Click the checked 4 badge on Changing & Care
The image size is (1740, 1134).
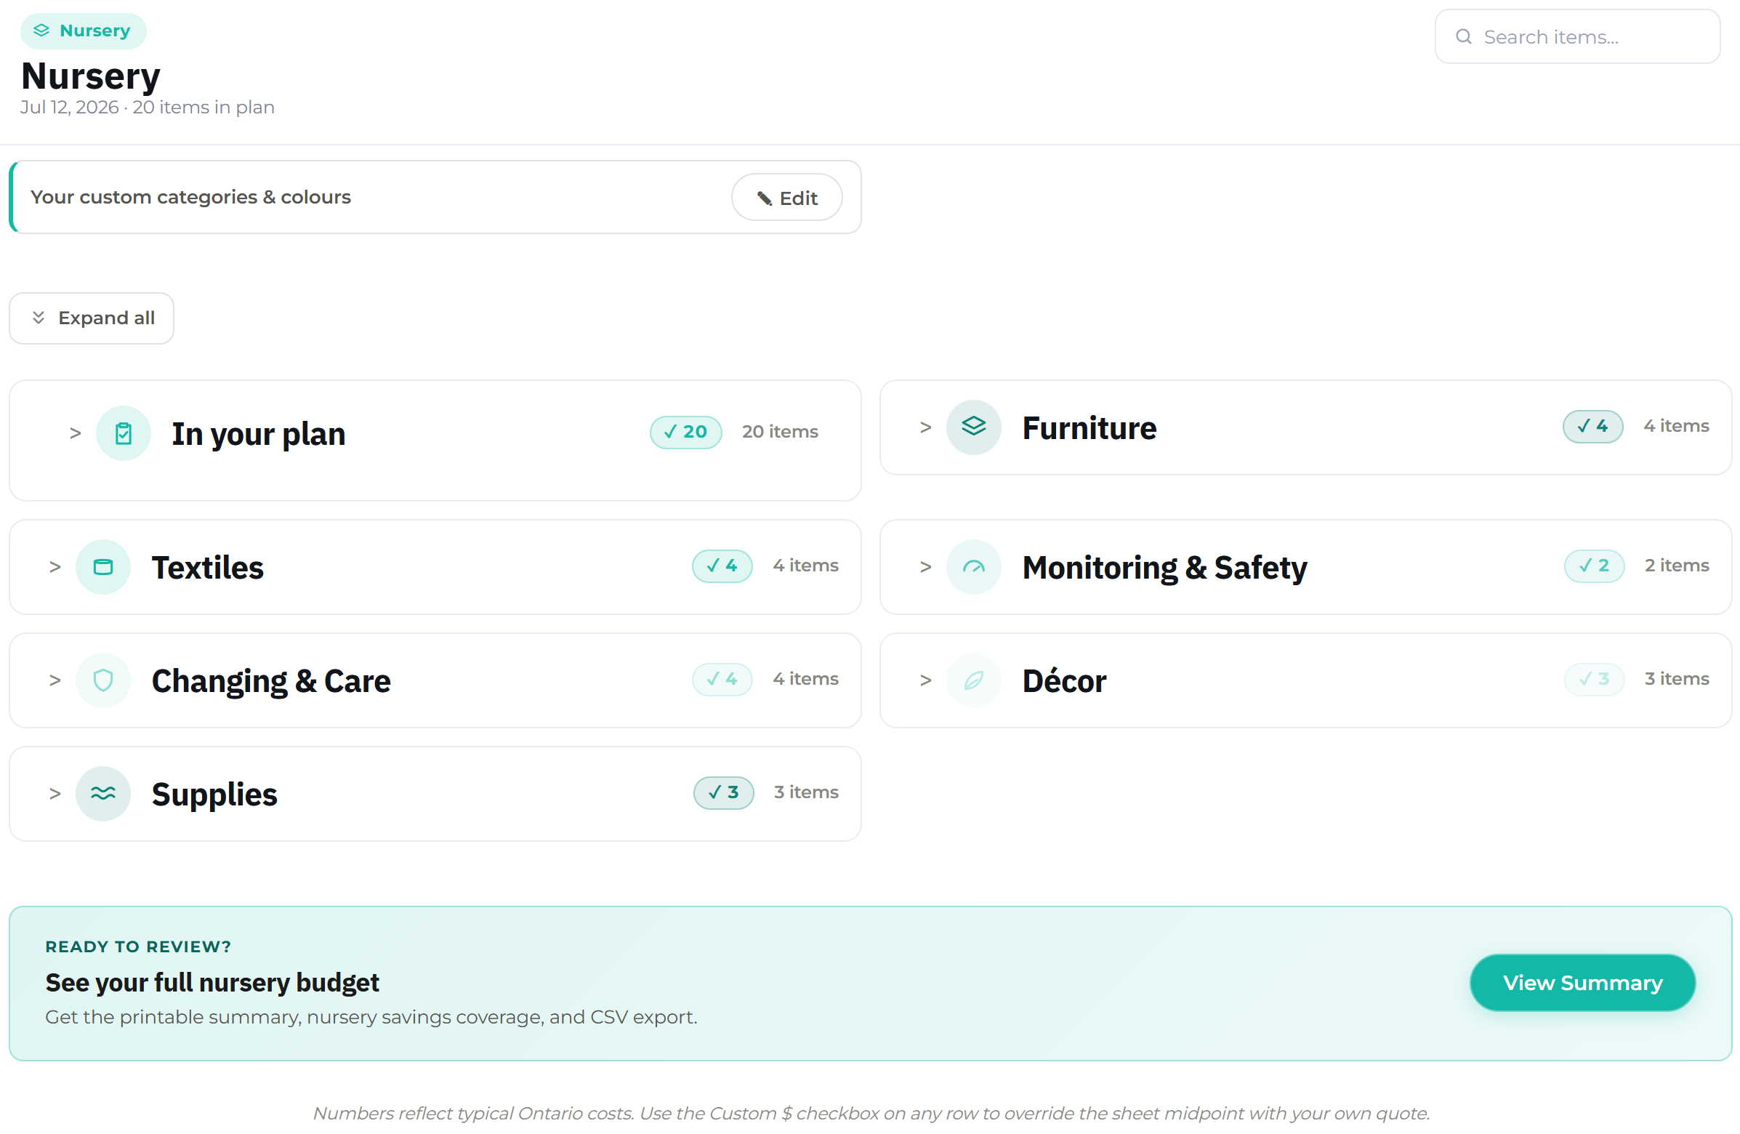(x=722, y=679)
